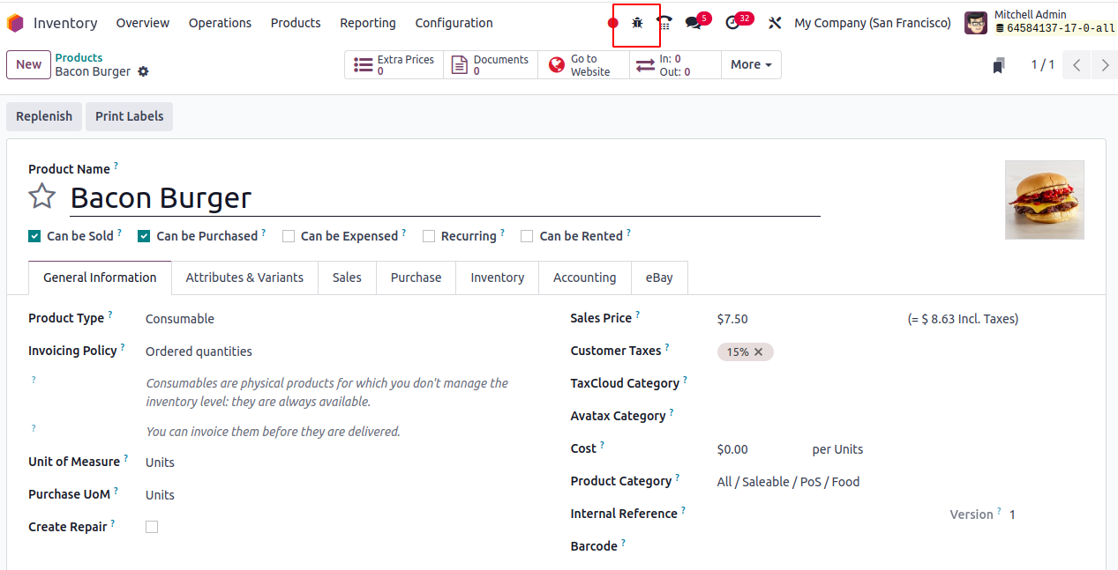The width and height of the screenshot is (1118, 570).
Task: Click the VoIP phone icon
Action: (664, 23)
